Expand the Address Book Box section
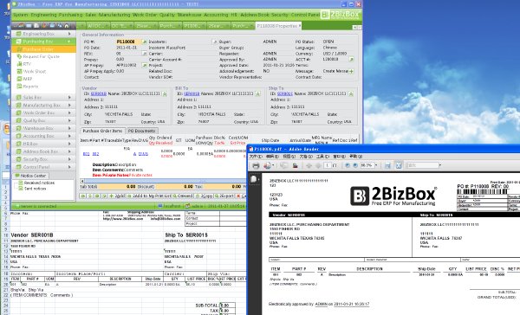 pos(44,151)
